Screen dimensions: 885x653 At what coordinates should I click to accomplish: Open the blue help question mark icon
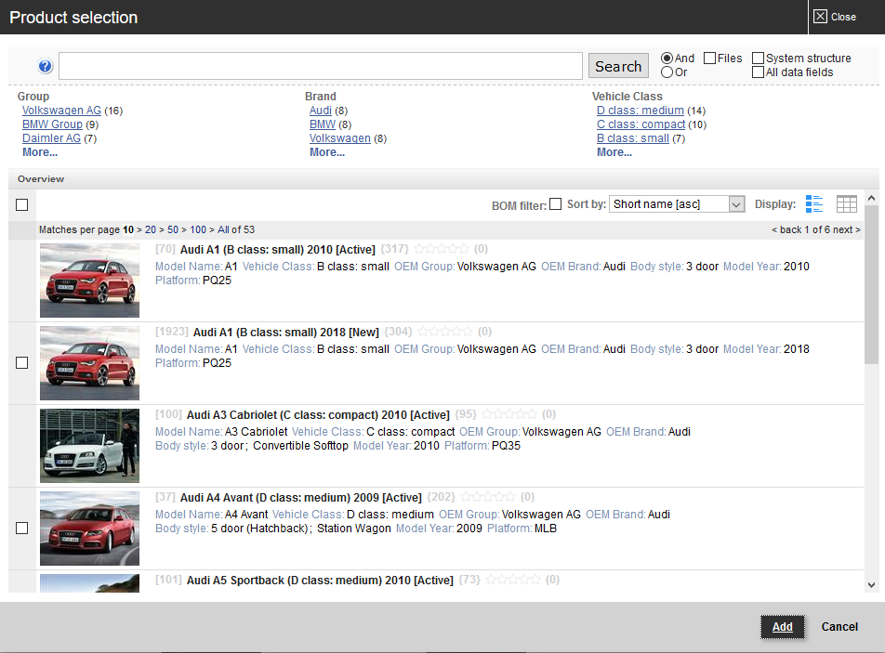pos(46,67)
